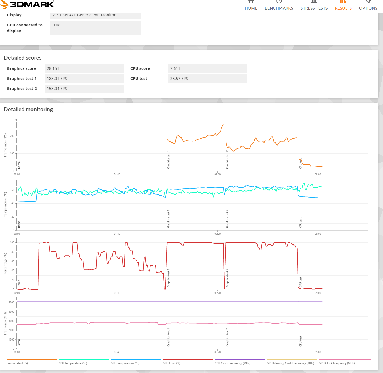Click the CPU score value 7 611
The width and height of the screenshot is (383, 373).
207,68
